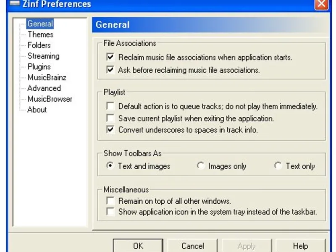This screenshot has width=336, height=252.
Task: Uncheck Reclaim music file associations on start
Action: click(x=110, y=57)
